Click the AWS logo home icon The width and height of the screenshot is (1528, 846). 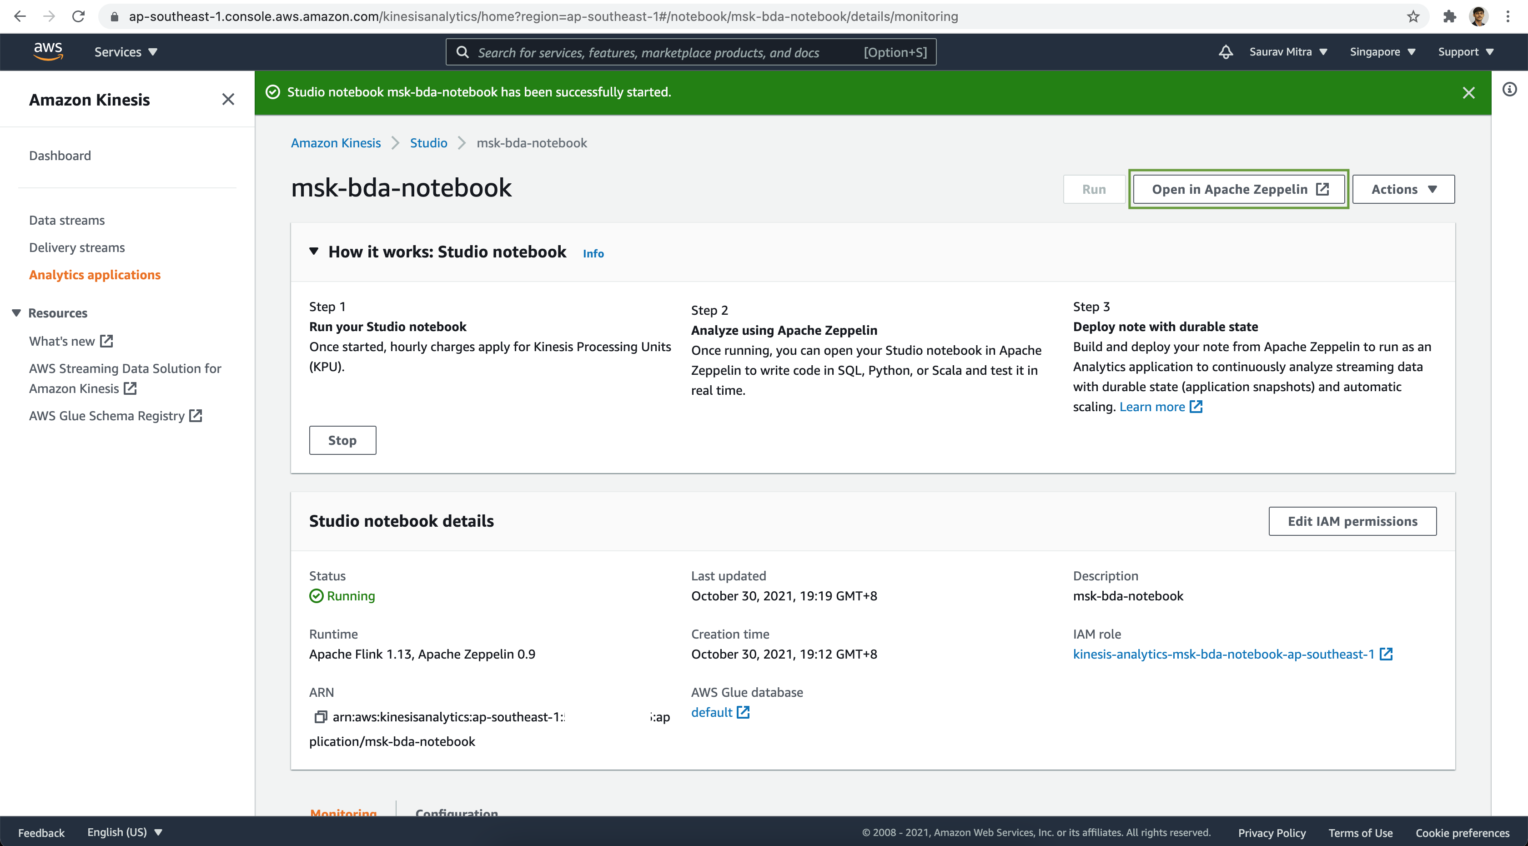coord(48,51)
